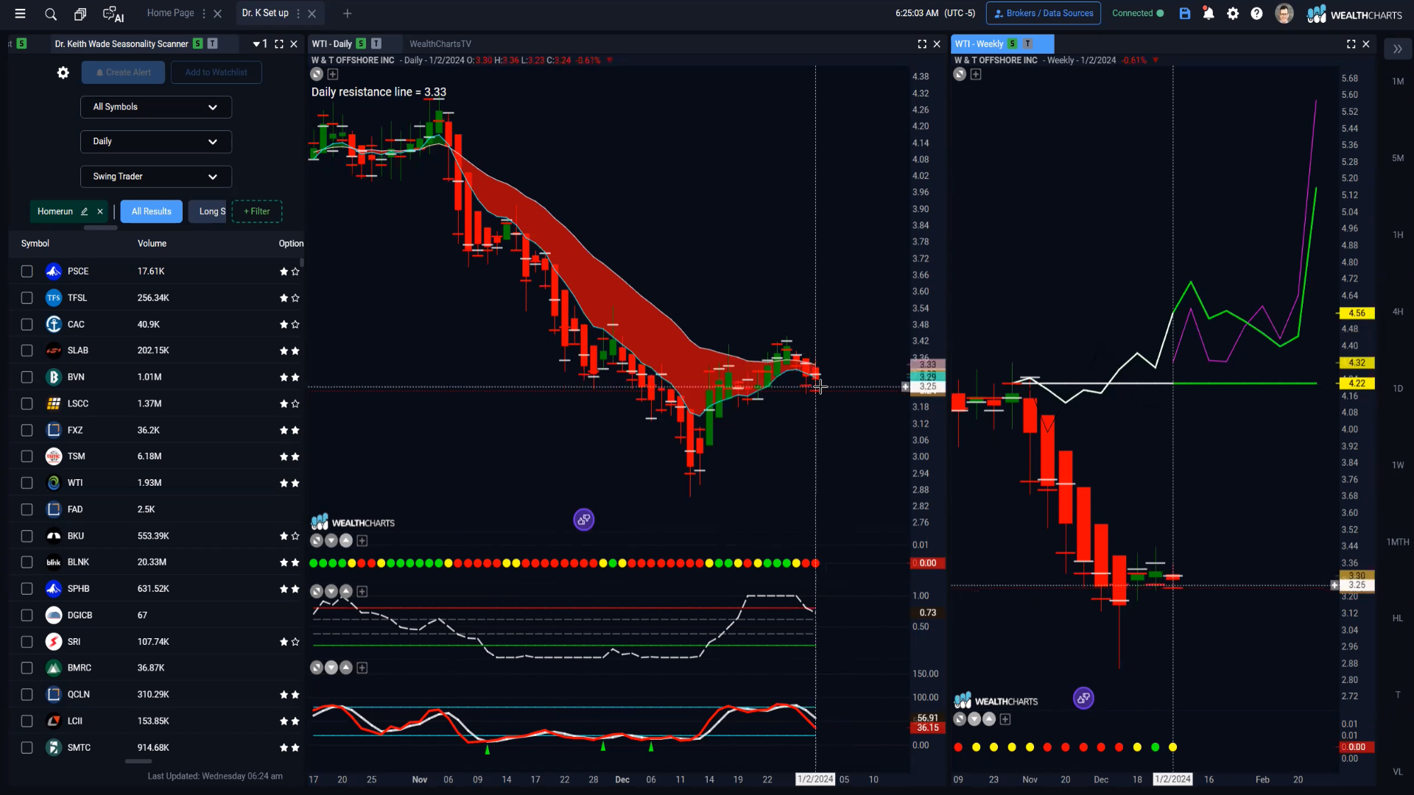Select the WealthChartsTV tab
Screen dimensions: 1414x795
pyautogui.click(x=440, y=44)
